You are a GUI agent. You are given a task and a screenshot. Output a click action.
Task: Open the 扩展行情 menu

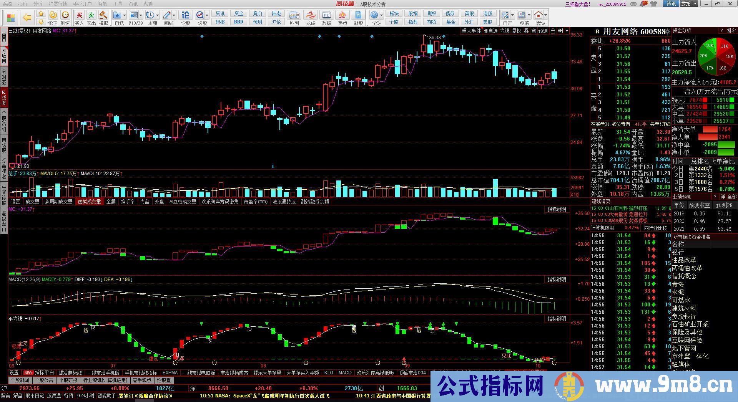pos(58,4)
